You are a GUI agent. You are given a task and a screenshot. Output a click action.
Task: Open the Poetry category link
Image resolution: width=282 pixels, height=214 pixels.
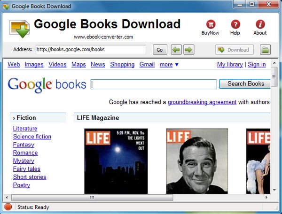click(22, 185)
